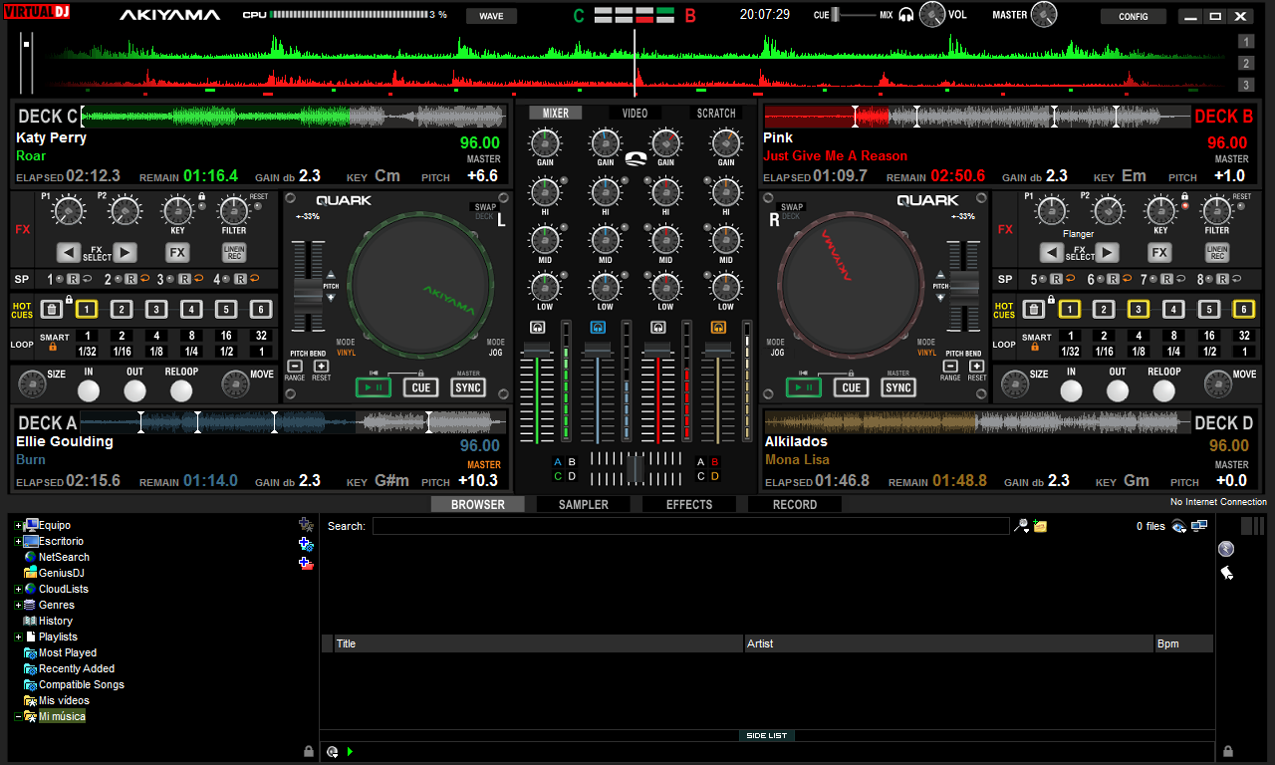The image size is (1275, 765).
Task: Click search options magnifier icon
Action: [1021, 526]
